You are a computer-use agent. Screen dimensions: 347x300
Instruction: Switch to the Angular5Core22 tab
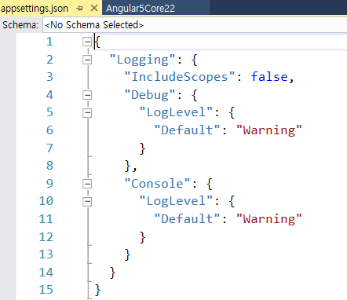141,9
